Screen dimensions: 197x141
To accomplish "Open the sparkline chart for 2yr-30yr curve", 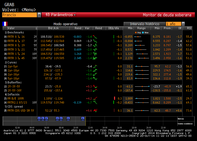I will [95, 74].
